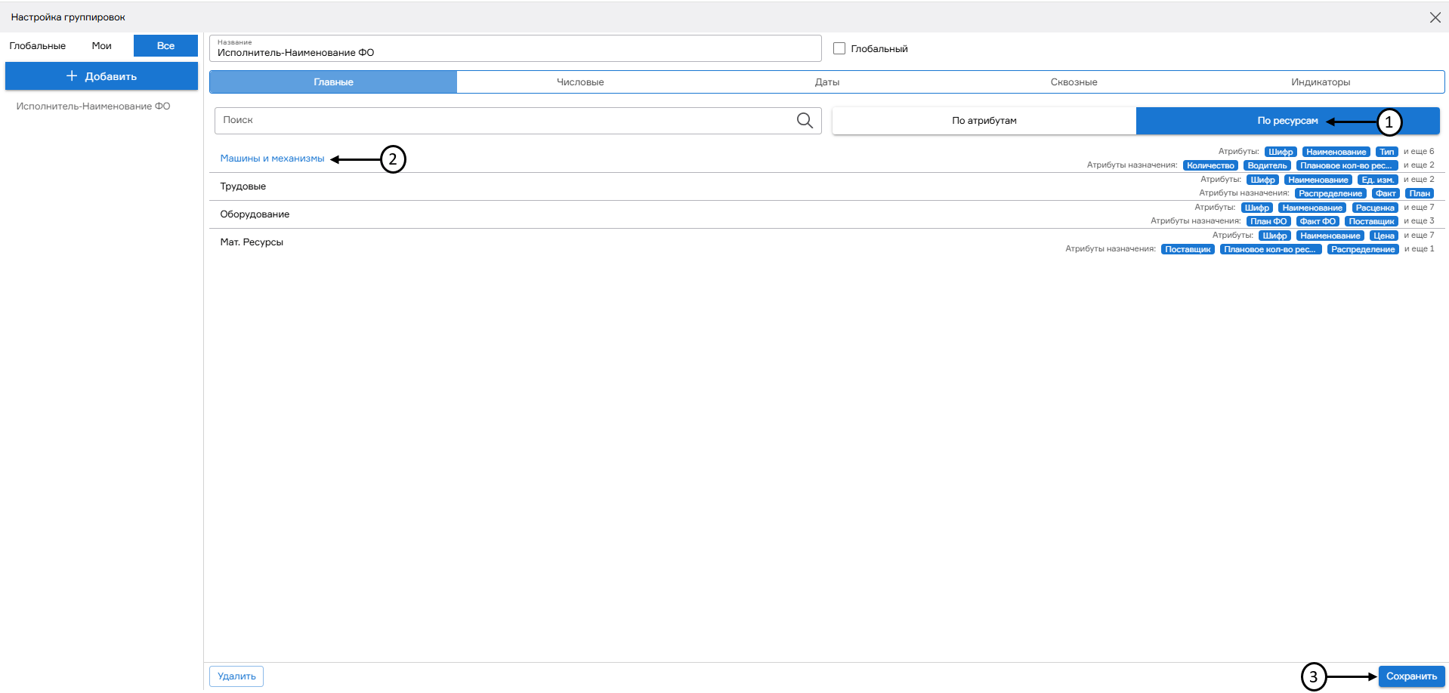Show Глобальные groupings filter
The height and width of the screenshot is (693, 1449).
pyautogui.click(x=38, y=46)
